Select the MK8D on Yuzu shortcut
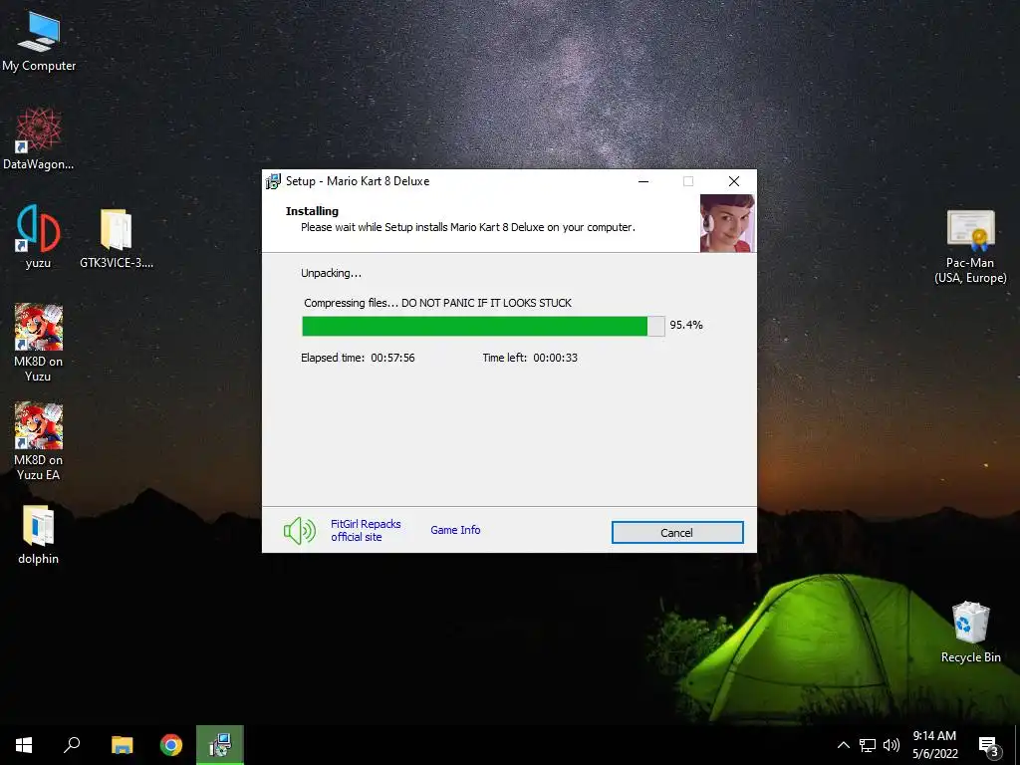 pyautogui.click(x=39, y=343)
